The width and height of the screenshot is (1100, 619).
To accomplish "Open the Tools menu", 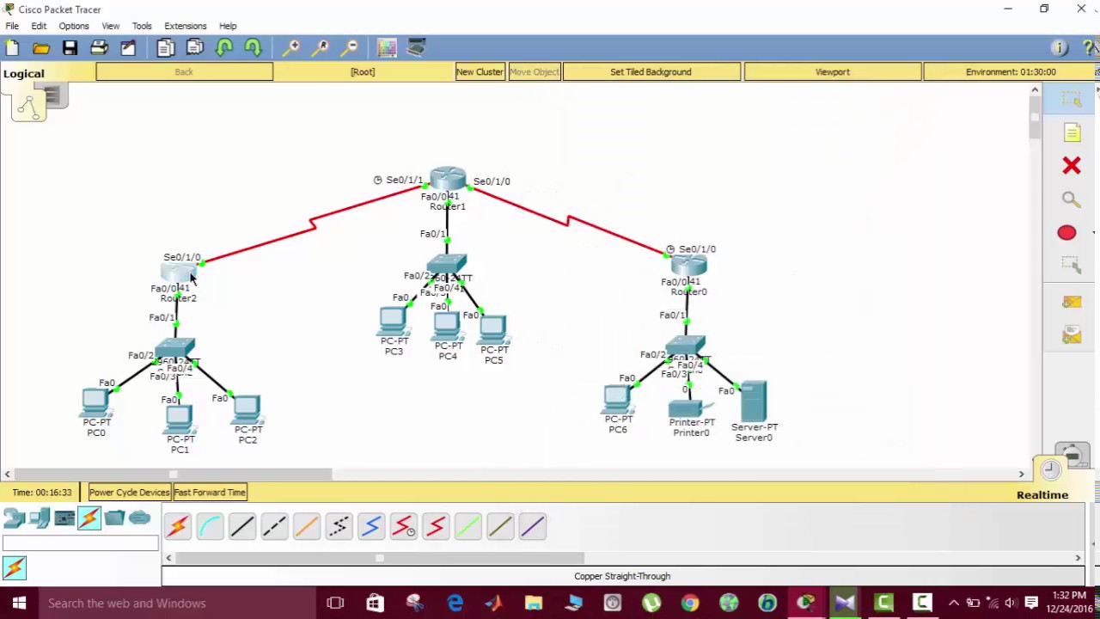I will (x=142, y=26).
